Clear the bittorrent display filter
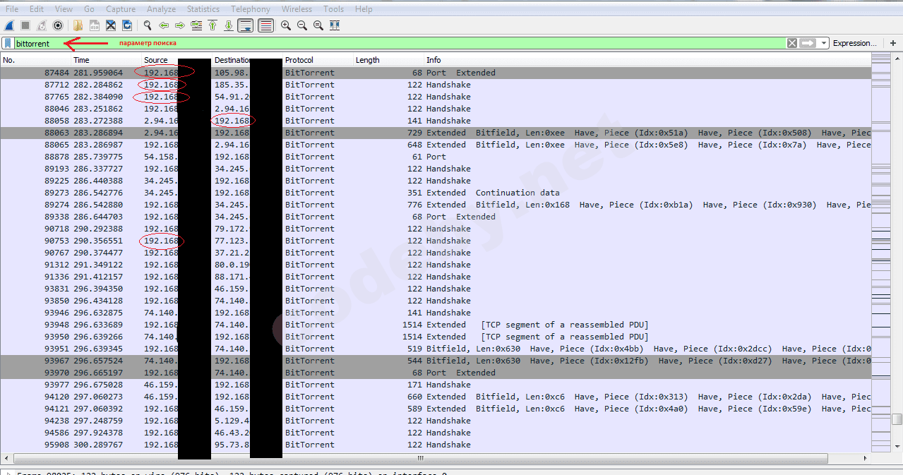 (x=792, y=43)
